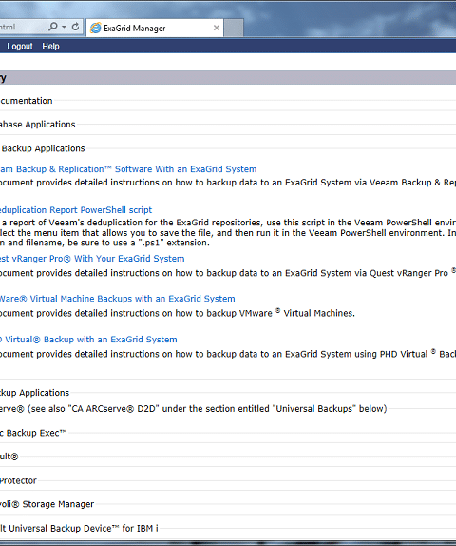Expand the Backup Applications section header
The width and height of the screenshot is (456, 546).
pyautogui.click(x=34, y=393)
